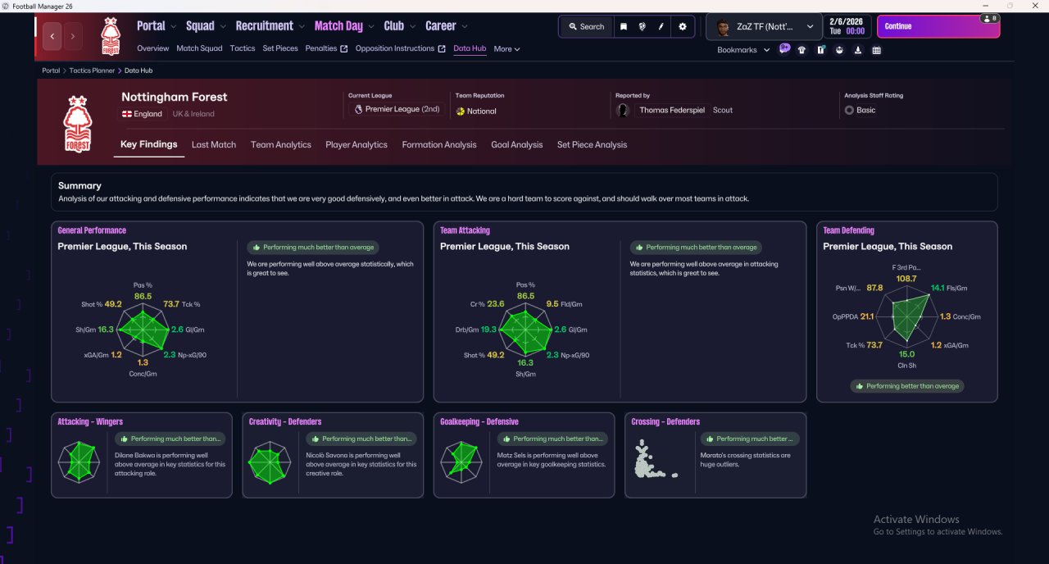
Task: Click the scout portrait beside Thomas Federspiel
Action: [x=624, y=110]
